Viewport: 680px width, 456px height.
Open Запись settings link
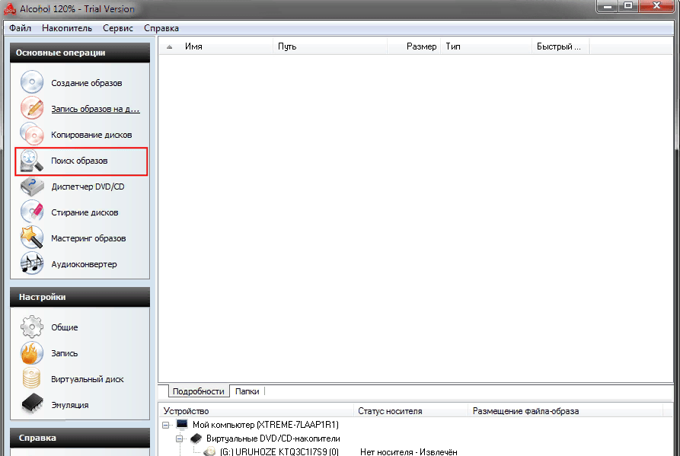point(65,353)
